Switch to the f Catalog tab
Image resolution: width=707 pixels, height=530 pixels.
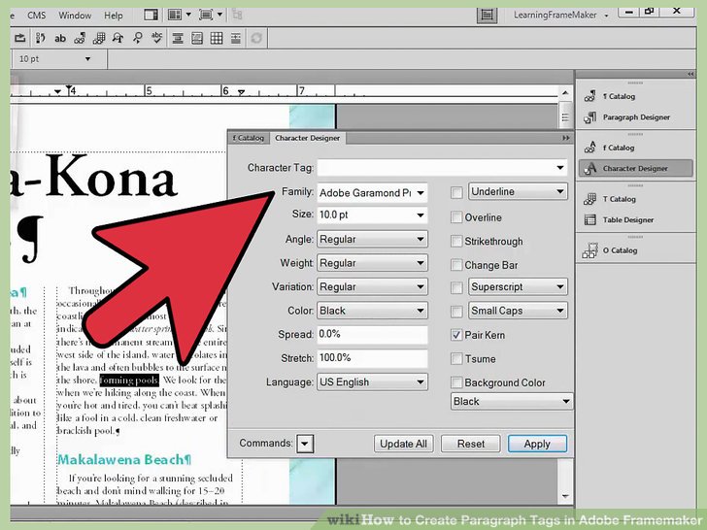pyautogui.click(x=249, y=138)
